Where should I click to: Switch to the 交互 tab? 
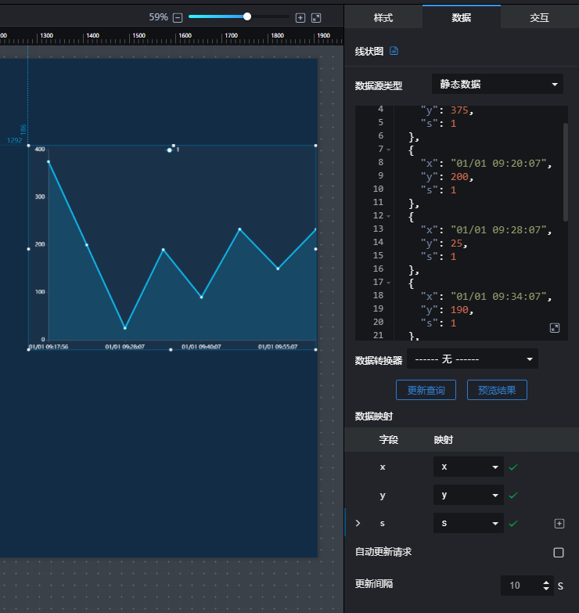click(540, 17)
